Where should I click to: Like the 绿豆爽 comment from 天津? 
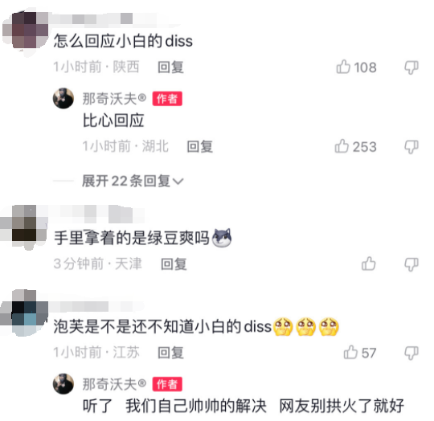click(x=368, y=264)
